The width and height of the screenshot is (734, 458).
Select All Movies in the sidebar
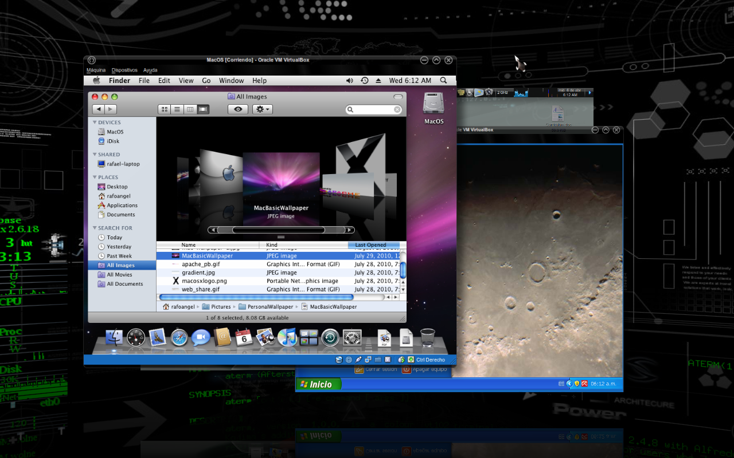(x=119, y=275)
